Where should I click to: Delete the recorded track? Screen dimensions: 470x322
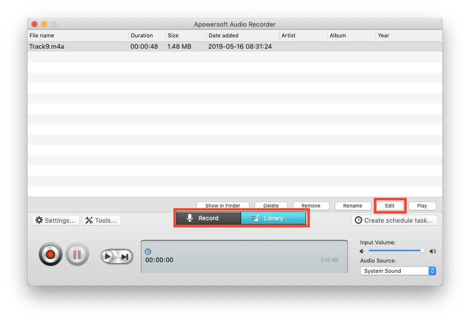coord(271,205)
